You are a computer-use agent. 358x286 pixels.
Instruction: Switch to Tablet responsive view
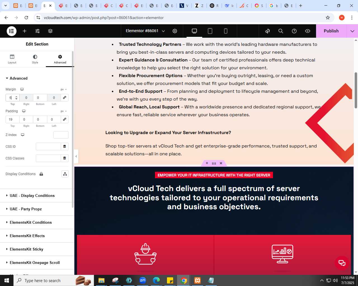tap(210, 31)
